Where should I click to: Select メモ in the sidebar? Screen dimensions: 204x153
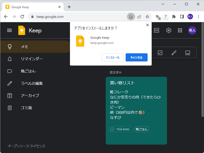35,47
